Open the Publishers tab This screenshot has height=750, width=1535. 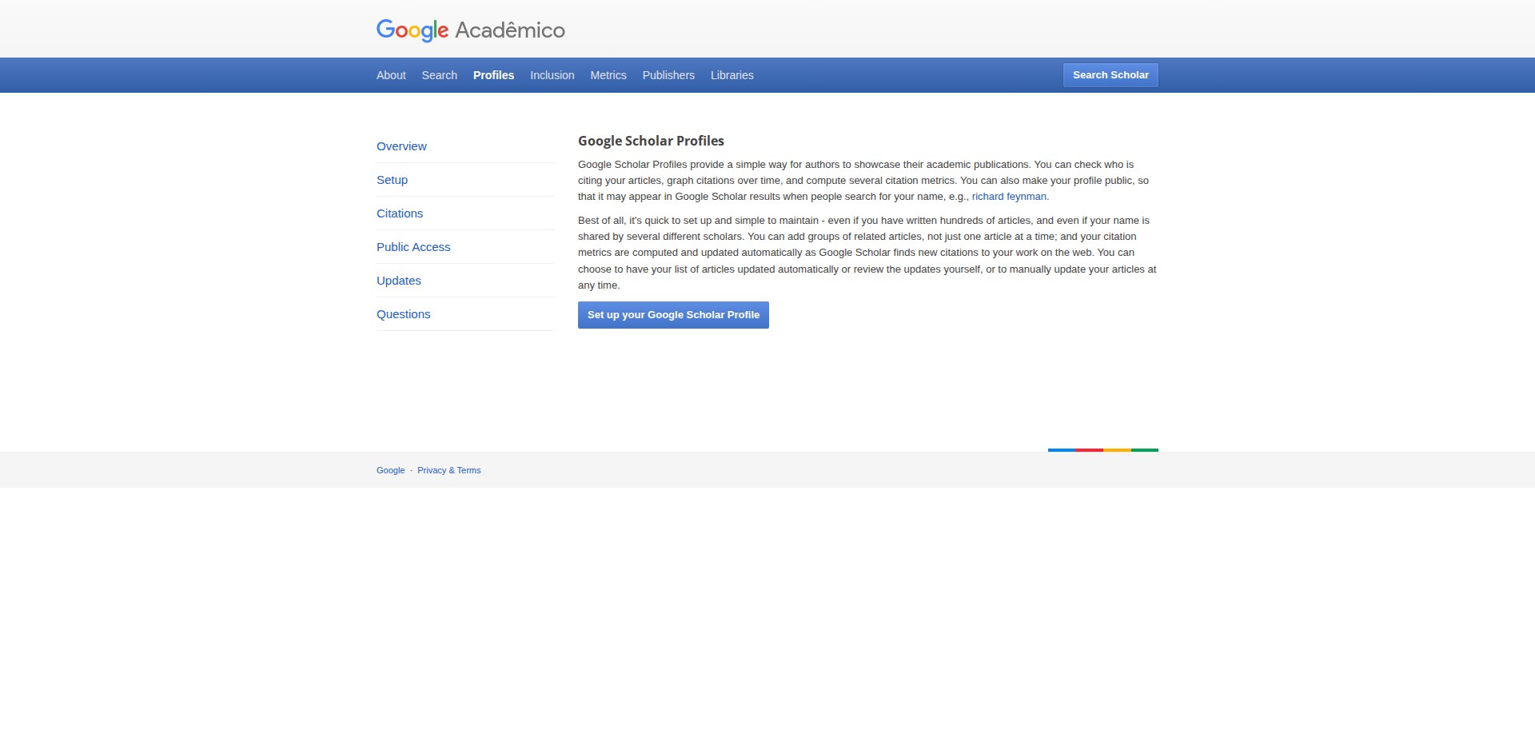click(668, 75)
